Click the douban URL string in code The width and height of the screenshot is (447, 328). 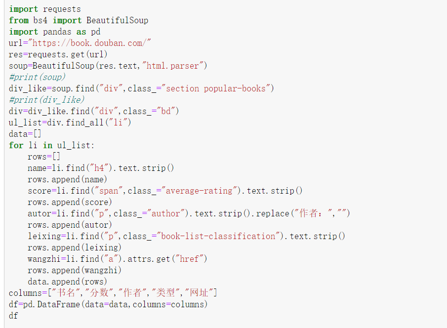click(x=90, y=43)
